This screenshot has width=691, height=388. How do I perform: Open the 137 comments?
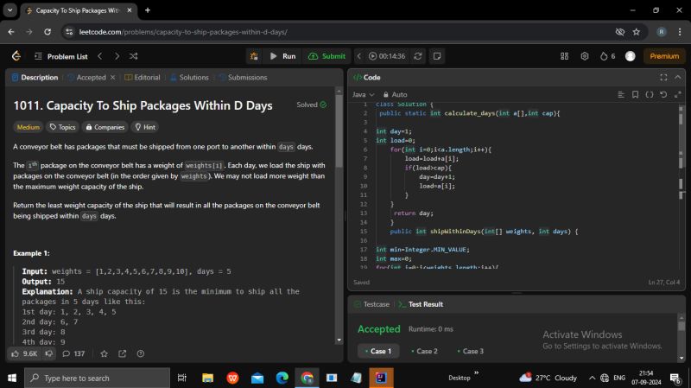click(x=73, y=353)
